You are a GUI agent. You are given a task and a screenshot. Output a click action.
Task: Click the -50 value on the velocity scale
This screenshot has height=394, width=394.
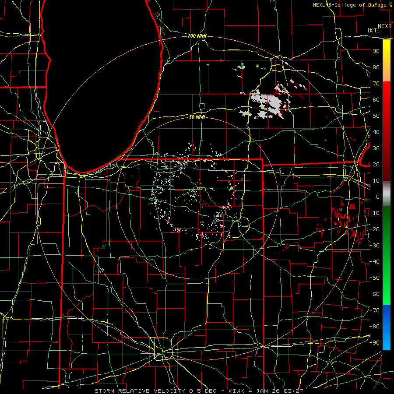tap(374, 278)
